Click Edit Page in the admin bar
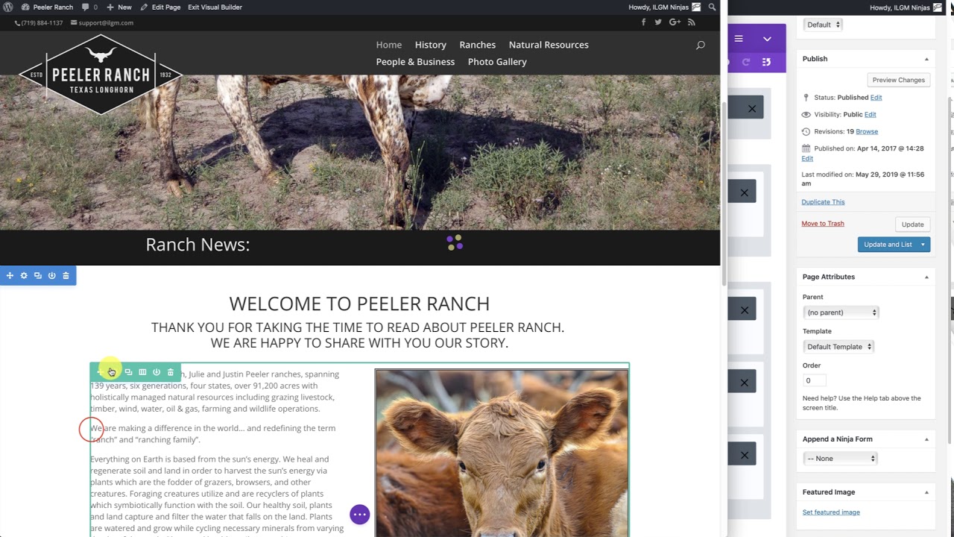Viewport: 954px width, 537px height. pos(160,7)
